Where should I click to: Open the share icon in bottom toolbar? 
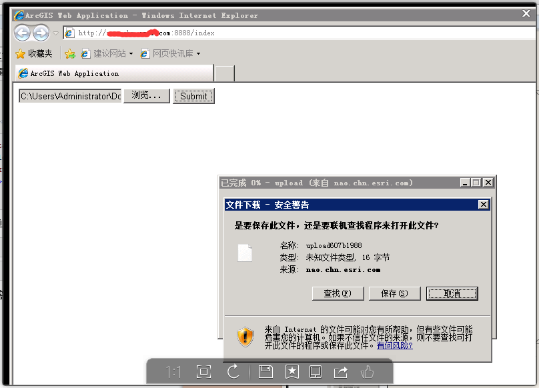point(342,371)
